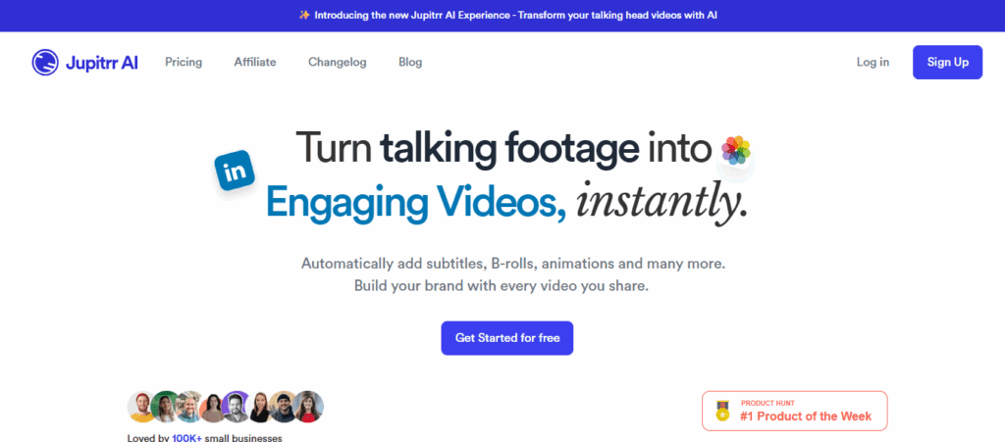Click the colorful Photos flower icon

click(x=736, y=150)
